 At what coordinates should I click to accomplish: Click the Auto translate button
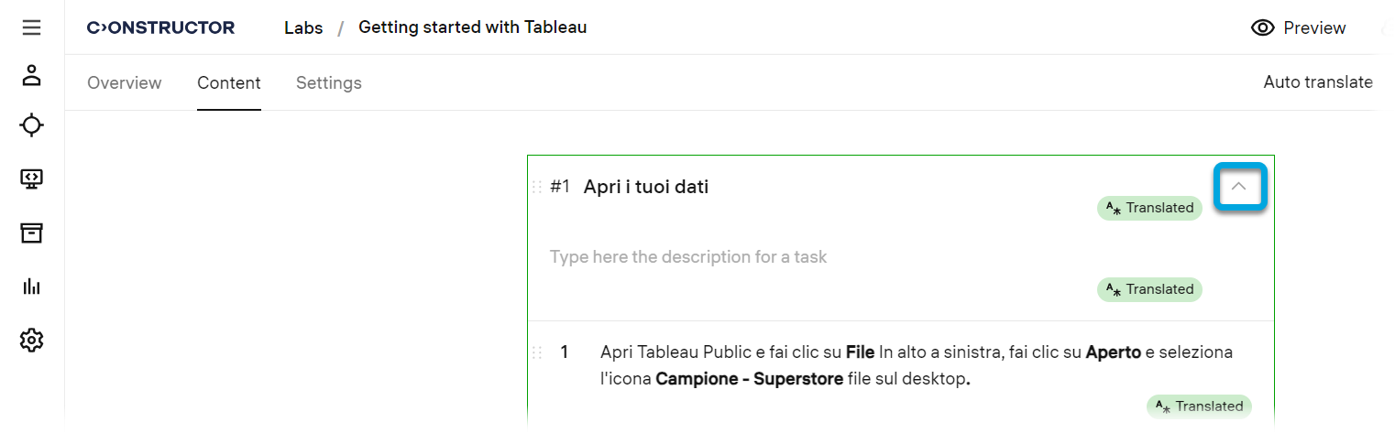(x=1318, y=82)
